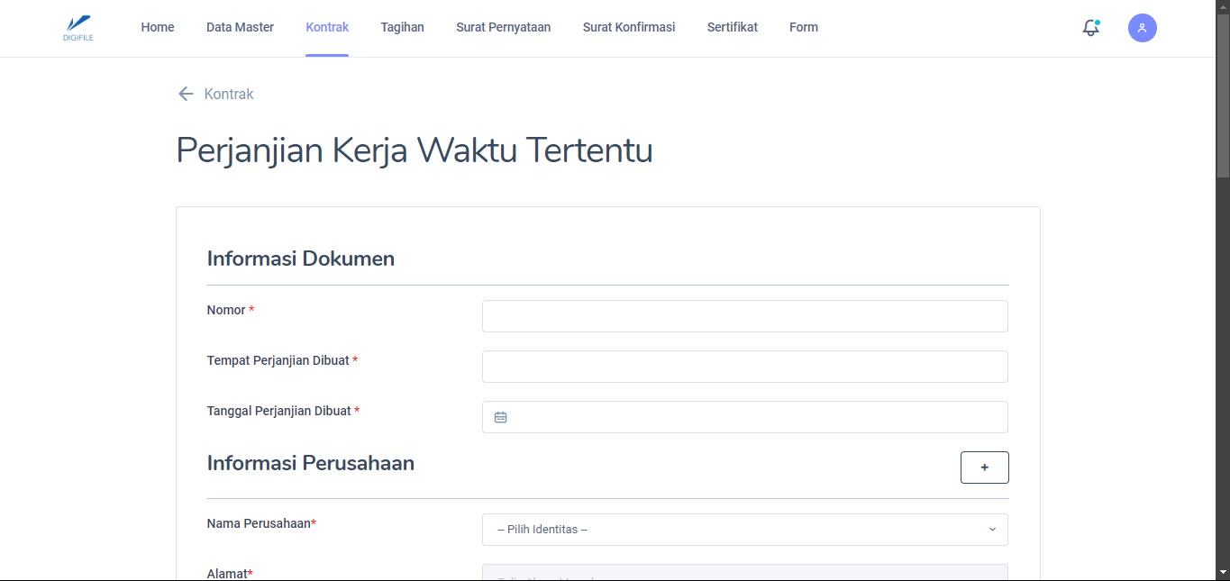Click the Kontrak breadcrumb link
The width and height of the screenshot is (1230, 581).
point(229,94)
